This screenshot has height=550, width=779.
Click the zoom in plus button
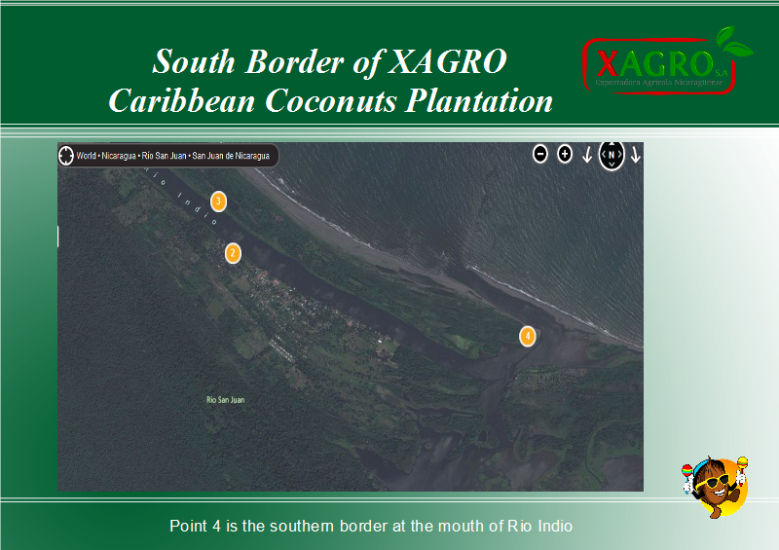click(565, 154)
